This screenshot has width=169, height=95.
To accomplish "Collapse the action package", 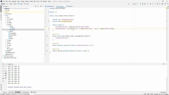I will [7, 26].
